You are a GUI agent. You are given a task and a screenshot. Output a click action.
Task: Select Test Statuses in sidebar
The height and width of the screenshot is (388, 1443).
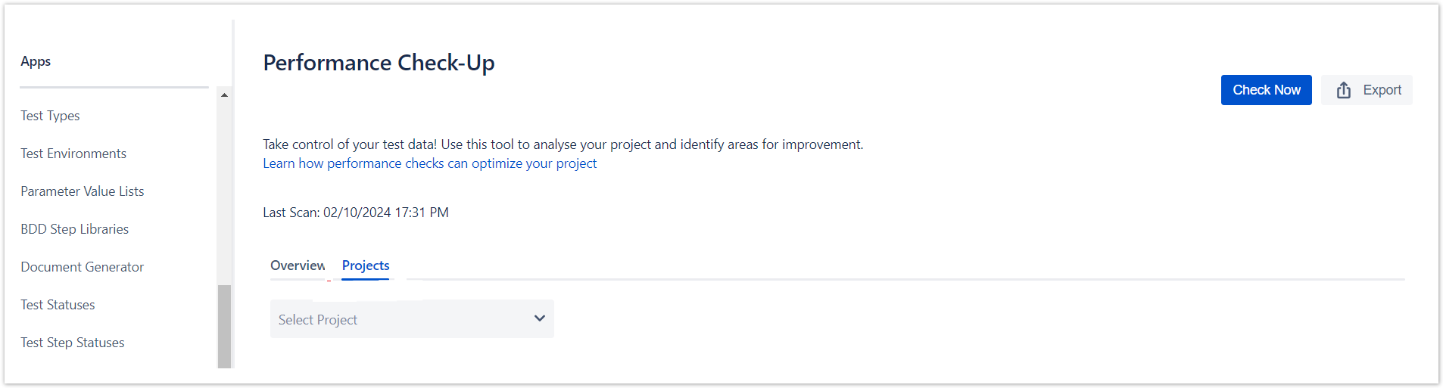[x=58, y=305]
